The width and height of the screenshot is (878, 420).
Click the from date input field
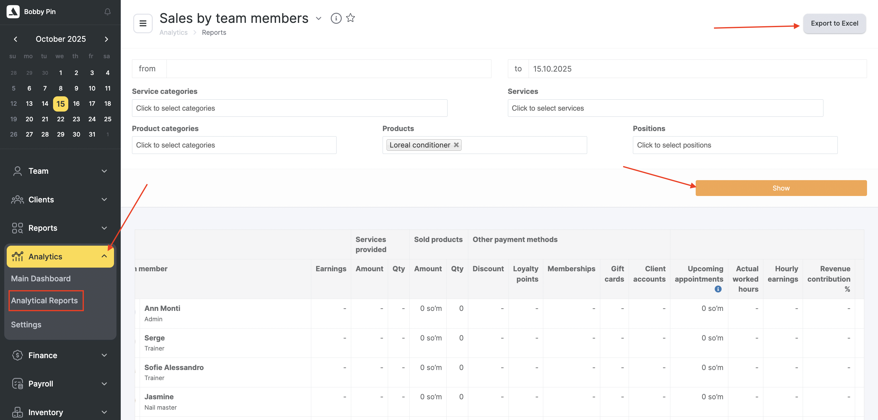[x=328, y=69]
